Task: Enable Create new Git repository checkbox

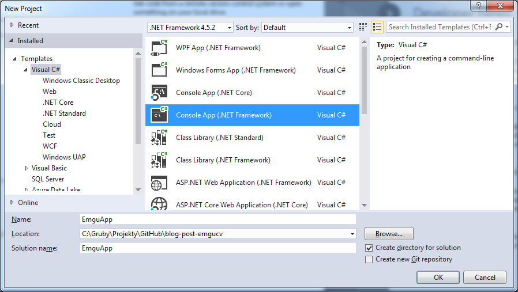Action: (x=369, y=260)
